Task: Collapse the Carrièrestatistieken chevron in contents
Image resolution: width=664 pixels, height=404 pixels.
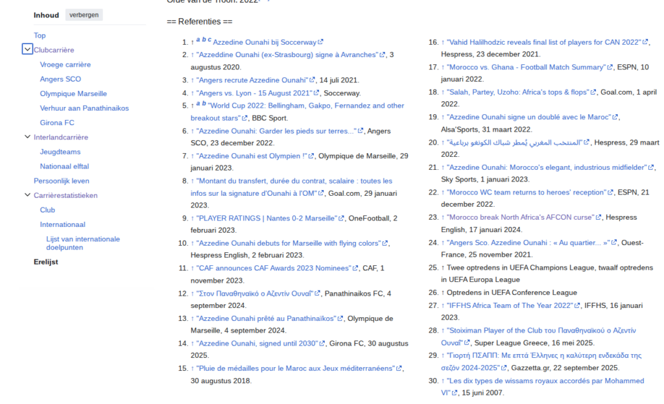Action: point(27,195)
